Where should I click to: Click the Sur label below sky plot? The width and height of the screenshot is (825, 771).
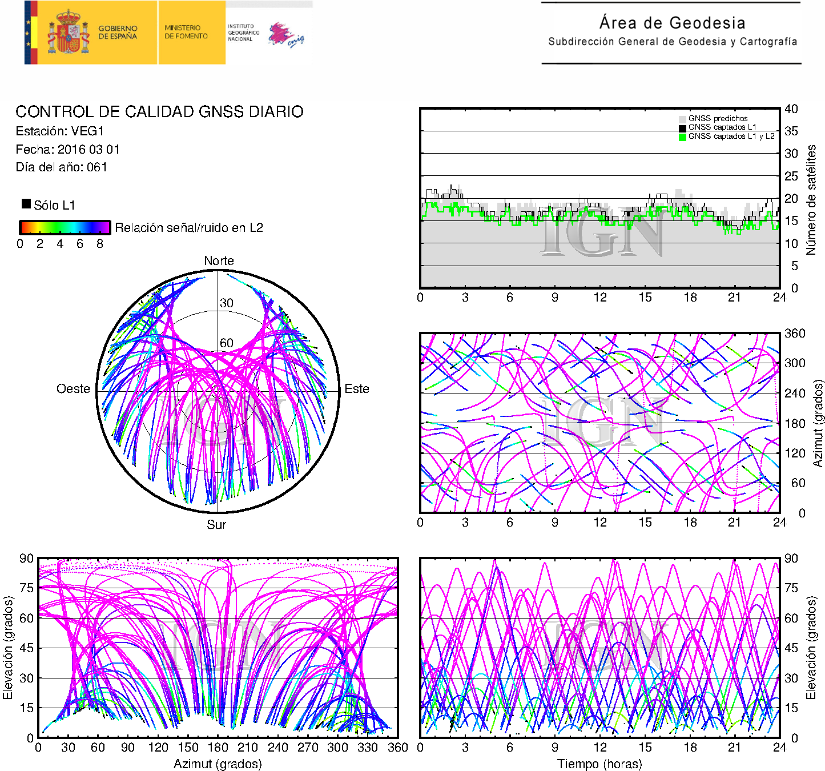pos(216,524)
